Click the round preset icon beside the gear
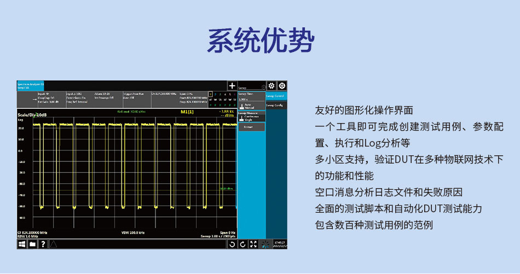 click(x=282, y=86)
